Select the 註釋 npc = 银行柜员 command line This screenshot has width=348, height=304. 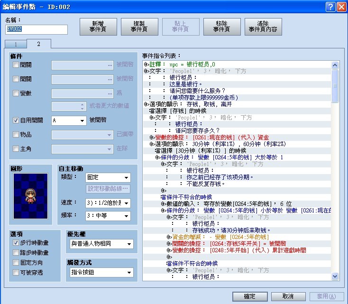(x=237, y=64)
